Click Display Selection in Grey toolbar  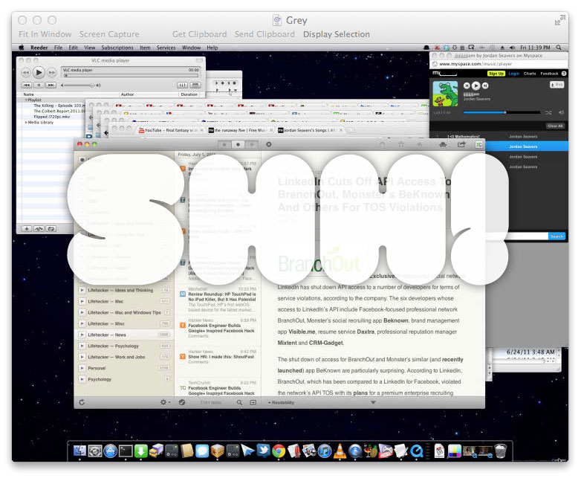click(337, 34)
